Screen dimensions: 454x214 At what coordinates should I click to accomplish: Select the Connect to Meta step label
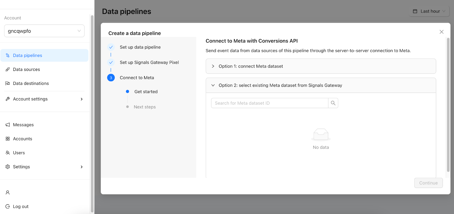137,78
